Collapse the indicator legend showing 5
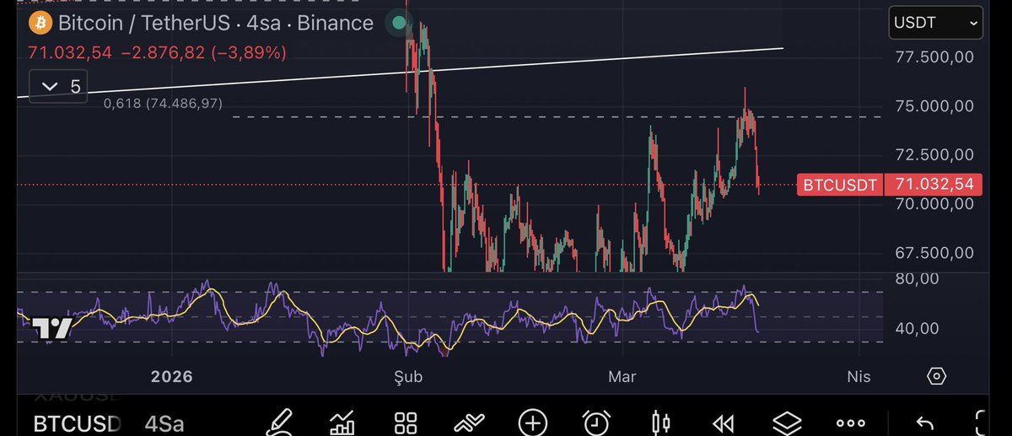 point(58,86)
